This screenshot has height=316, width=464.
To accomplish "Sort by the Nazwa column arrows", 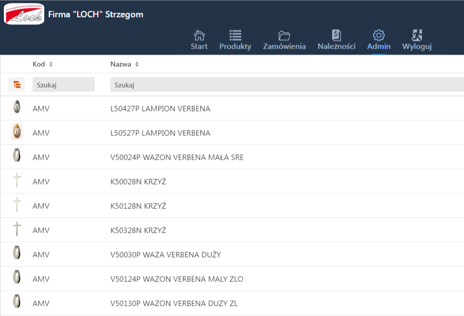I will [137, 64].
